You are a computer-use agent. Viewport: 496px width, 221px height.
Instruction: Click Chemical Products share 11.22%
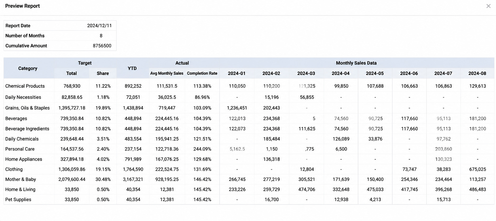[x=103, y=86]
